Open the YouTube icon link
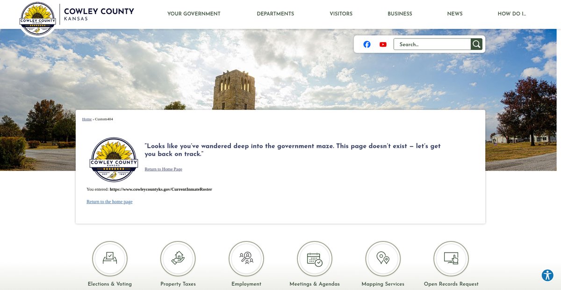 [383, 44]
